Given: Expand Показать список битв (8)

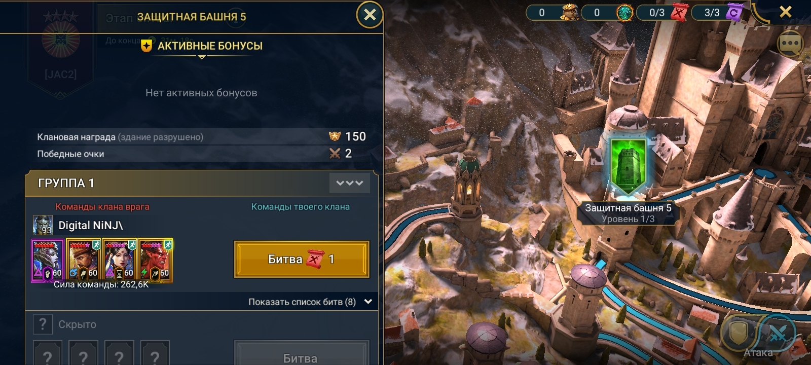Looking at the screenshot, I should [310, 302].
